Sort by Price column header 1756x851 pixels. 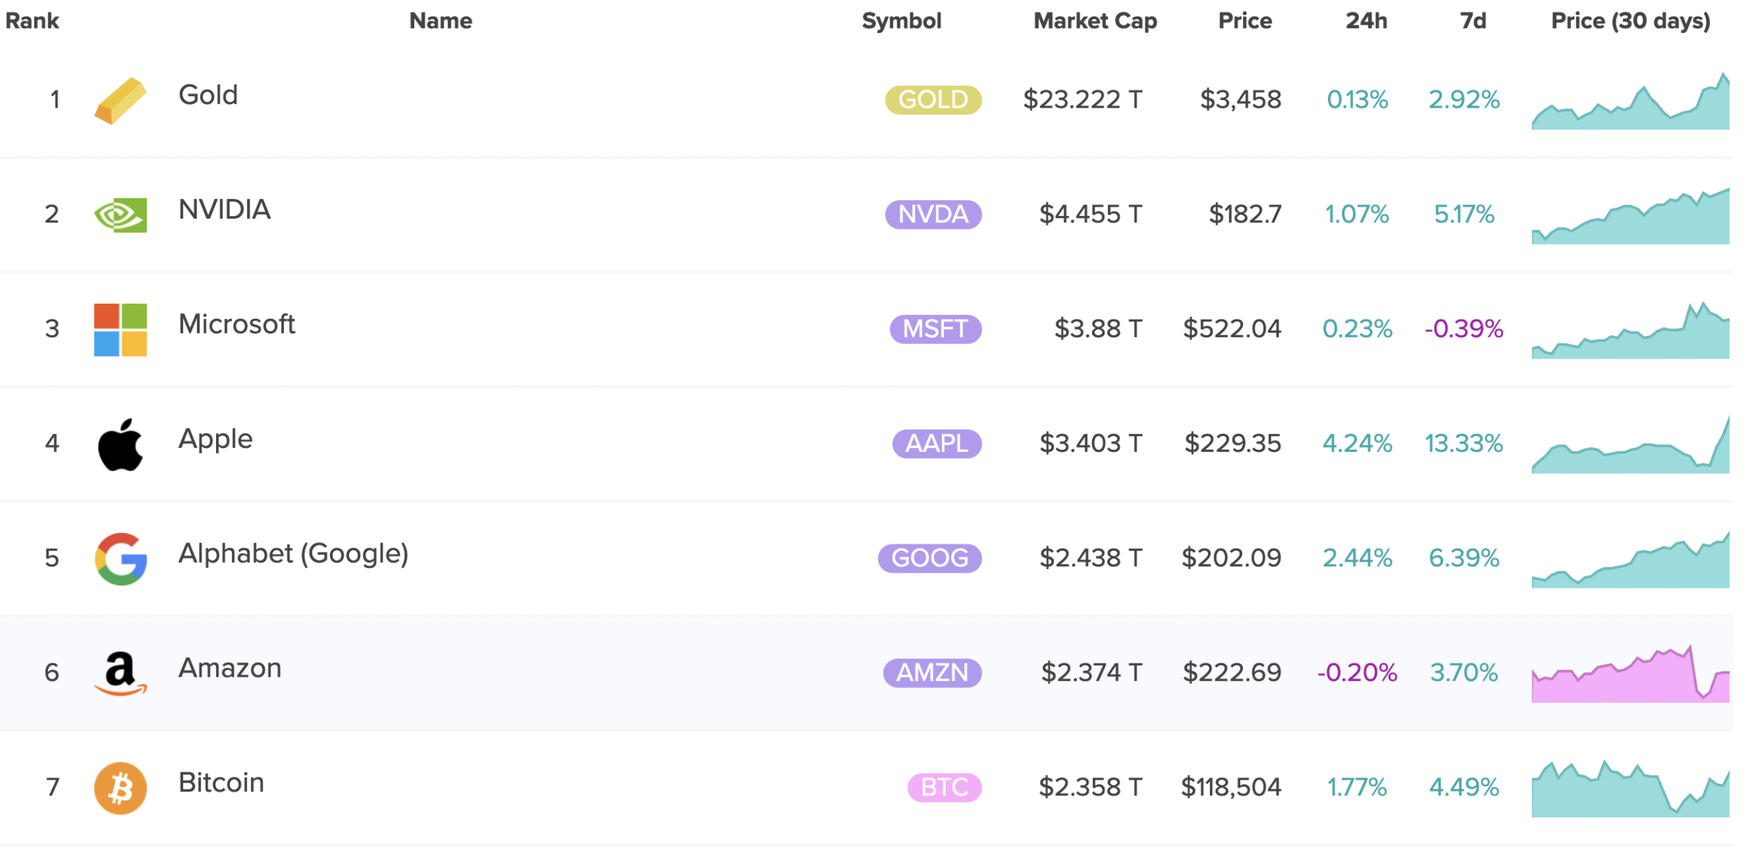pyautogui.click(x=1244, y=21)
